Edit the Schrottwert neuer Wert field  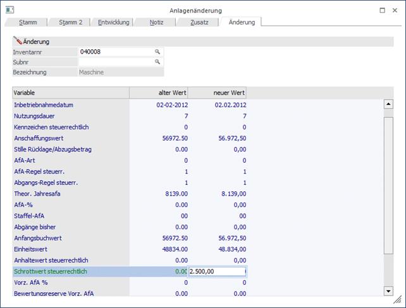(x=216, y=271)
